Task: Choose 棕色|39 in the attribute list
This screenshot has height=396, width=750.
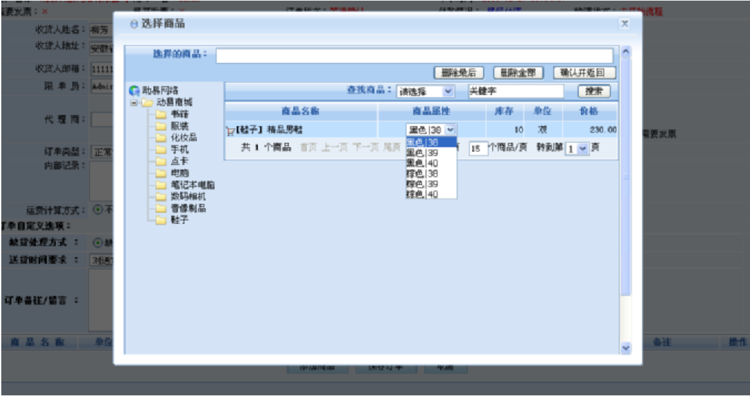Action: tap(431, 184)
